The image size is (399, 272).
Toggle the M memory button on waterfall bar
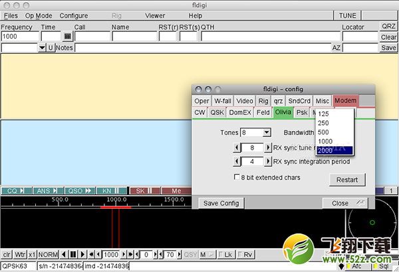(207, 255)
